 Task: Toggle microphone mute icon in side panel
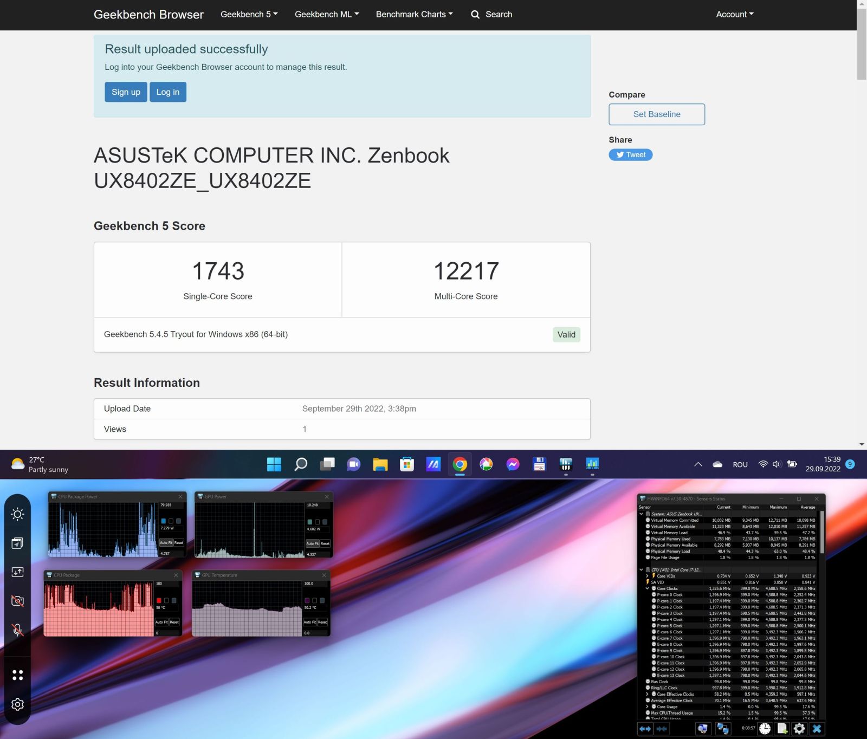(17, 630)
